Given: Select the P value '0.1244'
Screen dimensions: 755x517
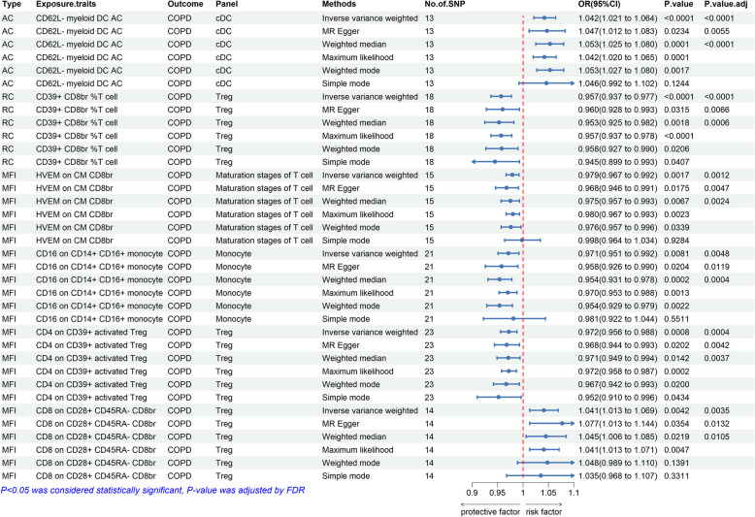Looking at the screenshot, I should [x=676, y=83].
